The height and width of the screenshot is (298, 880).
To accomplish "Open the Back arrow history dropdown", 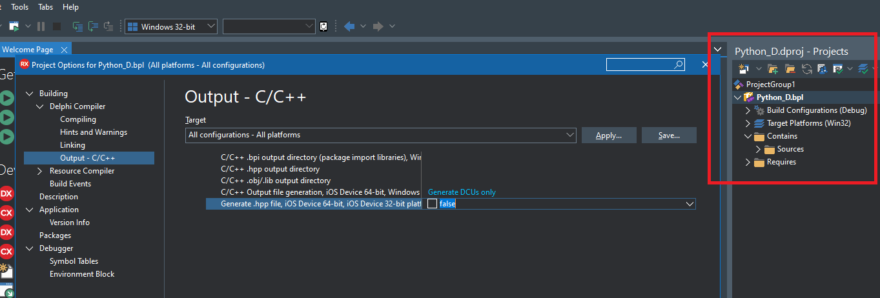I will (363, 26).
